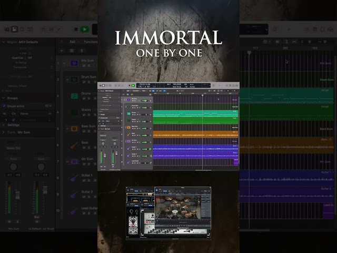This screenshot has height=253, width=337.
Task: Select orange Bass audio region in center window
Action: (x=195, y=134)
